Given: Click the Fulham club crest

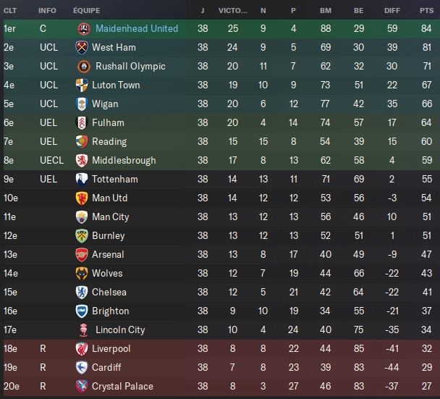Looking at the screenshot, I should [x=82, y=122].
